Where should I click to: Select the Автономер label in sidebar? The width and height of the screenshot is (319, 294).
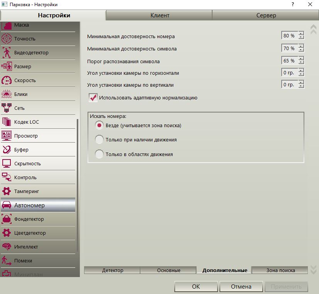(29, 205)
